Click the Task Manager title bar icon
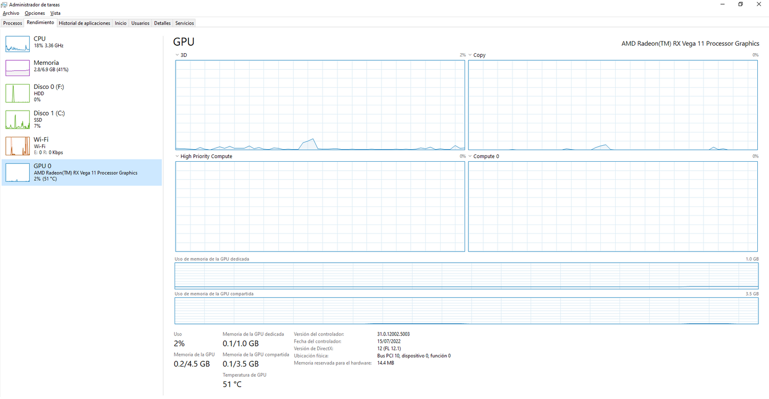The width and height of the screenshot is (769, 399). point(5,5)
